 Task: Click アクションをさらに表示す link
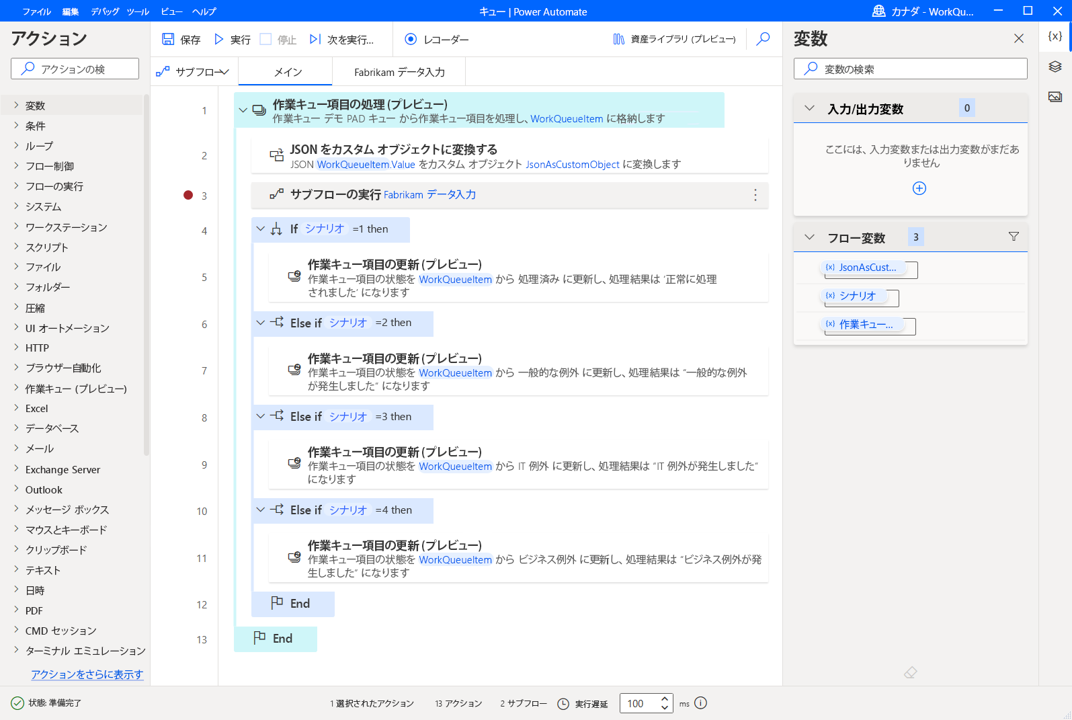(x=87, y=674)
